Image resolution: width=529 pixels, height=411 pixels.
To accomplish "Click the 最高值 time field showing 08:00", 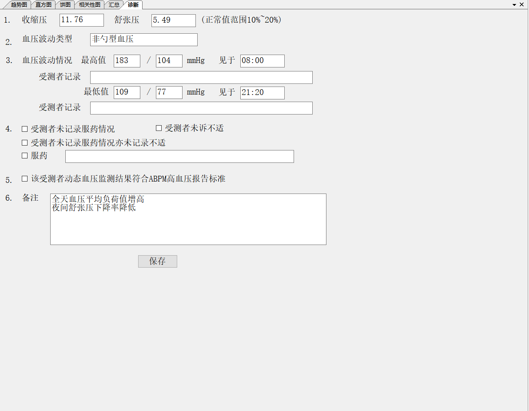I will pyautogui.click(x=262, y=61).
